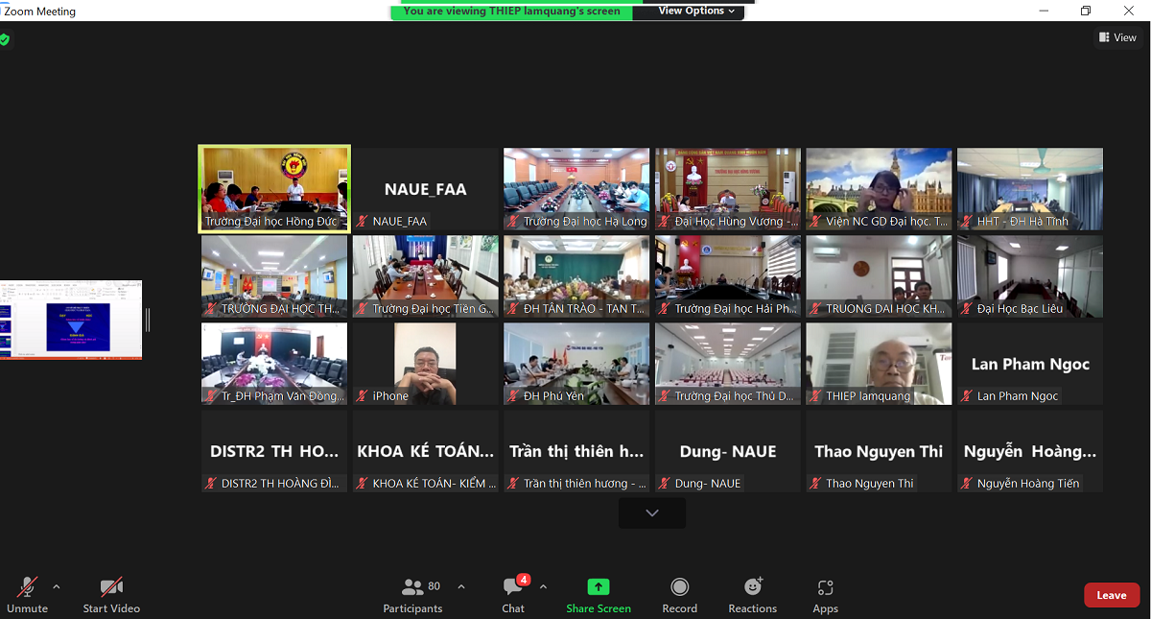Select the Tr_ĐH Phạm Văn Đồng video
This screenshot has width=1151, height=619.
coord(274,364)
